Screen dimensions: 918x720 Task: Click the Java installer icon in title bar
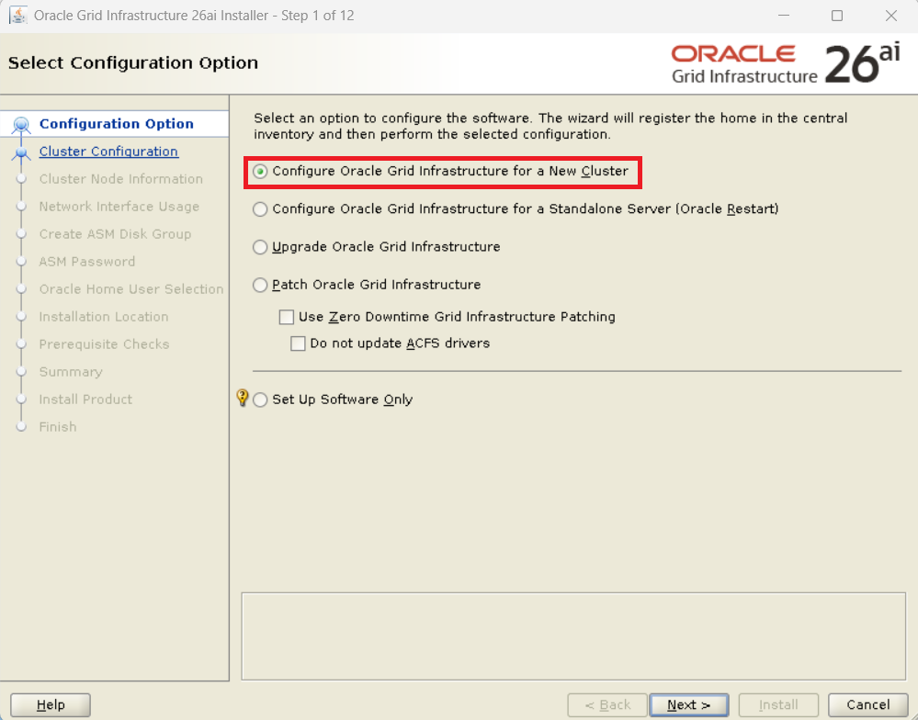17,16
